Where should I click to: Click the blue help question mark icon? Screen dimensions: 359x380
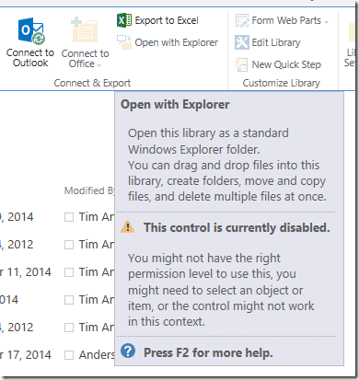coord(128,351)
